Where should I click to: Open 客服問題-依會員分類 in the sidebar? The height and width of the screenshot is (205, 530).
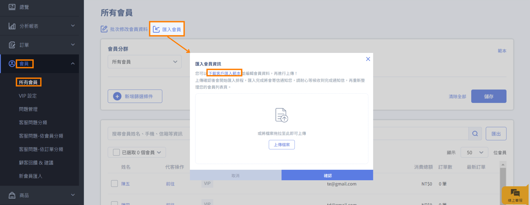[x=41, y=136]
